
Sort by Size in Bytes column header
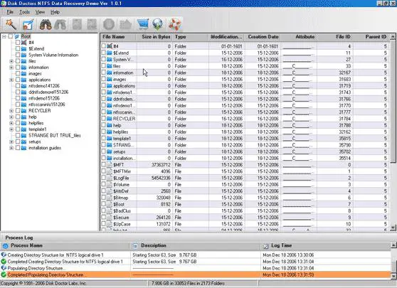154,37
